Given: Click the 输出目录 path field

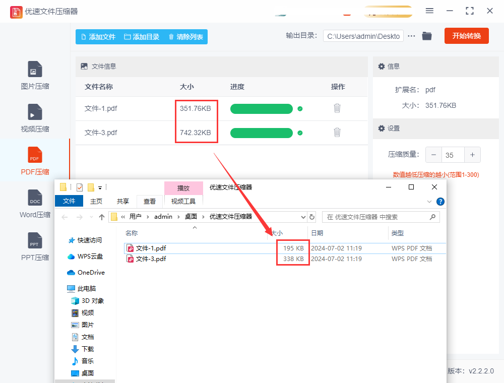Looking at the screenshot, I should click(x=363, y=36).
